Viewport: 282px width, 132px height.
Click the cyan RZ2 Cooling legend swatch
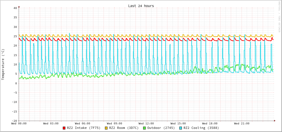pyautogui.click(x=181, y=128)
